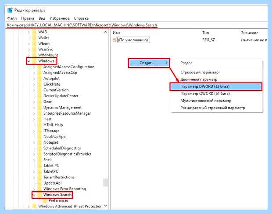Select the ScheduledDiagnostics key
The image size is (272, 214).
pyautogui.click(x=62, y=148)
